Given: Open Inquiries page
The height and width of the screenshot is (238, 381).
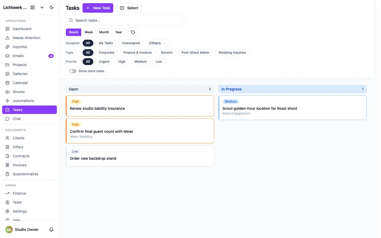Looking at the screenshot, I should point(29,47).
